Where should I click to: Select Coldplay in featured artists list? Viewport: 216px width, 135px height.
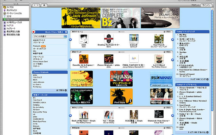[x=36, y=105]
